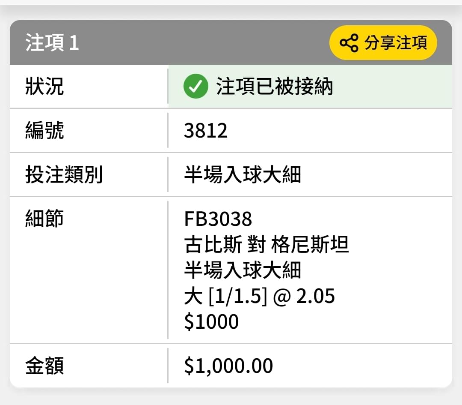Click the gray 注項 1 header bar
This screenshot has width=462, height=405.
click(x=231, y=42)
